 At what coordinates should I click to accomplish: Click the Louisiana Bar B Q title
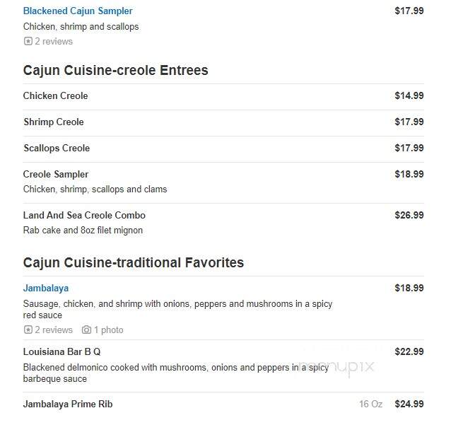[x=61, y=351]
